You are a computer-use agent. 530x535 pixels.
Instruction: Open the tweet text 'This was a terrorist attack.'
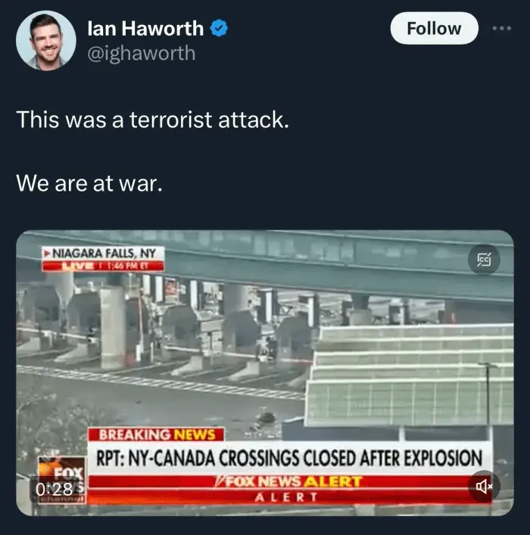(153, 120)
